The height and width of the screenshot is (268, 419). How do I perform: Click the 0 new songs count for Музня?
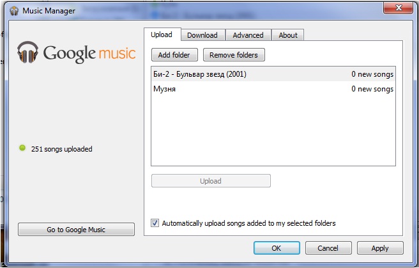(372, 89)
